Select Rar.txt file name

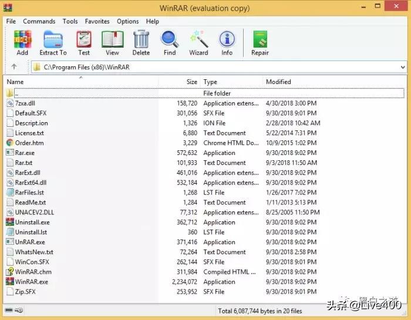[23, 163]
